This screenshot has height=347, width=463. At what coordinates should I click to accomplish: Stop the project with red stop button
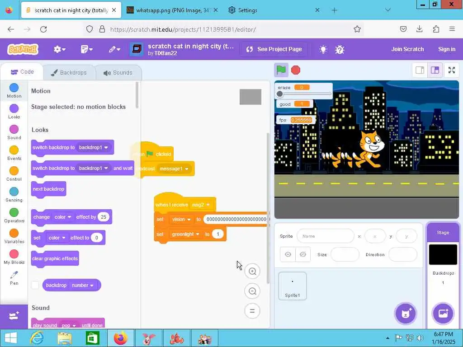point(296,70)
